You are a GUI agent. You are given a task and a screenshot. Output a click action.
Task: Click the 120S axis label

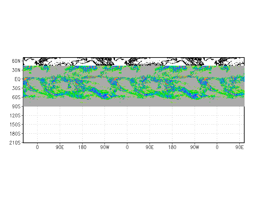click(x=15, y=116)
